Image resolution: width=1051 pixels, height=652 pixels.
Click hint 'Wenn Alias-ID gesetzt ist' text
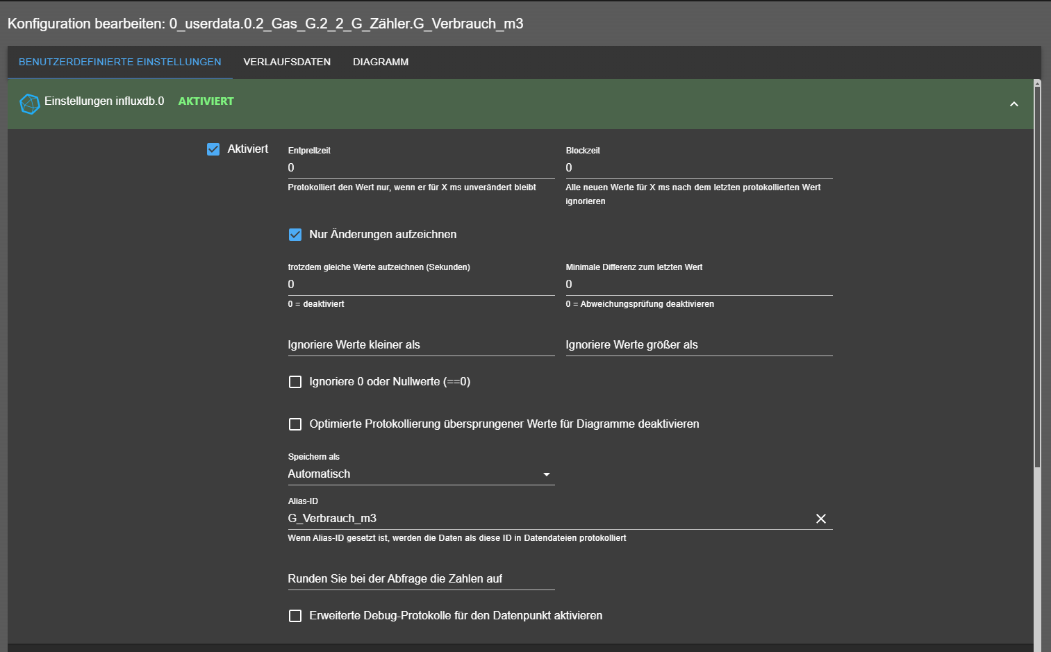457,538
